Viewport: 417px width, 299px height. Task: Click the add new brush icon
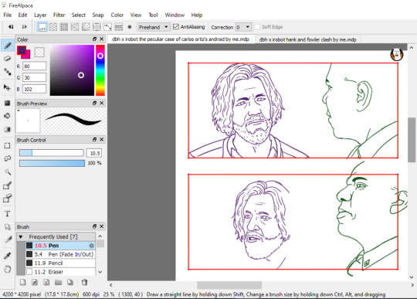[23, 282]
